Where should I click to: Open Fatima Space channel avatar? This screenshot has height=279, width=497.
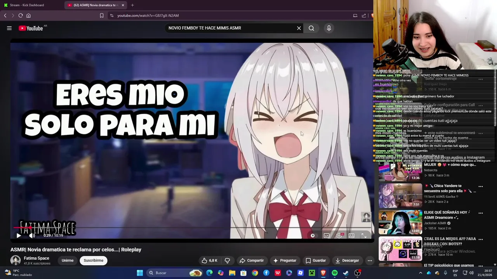(x=16, y=260)
